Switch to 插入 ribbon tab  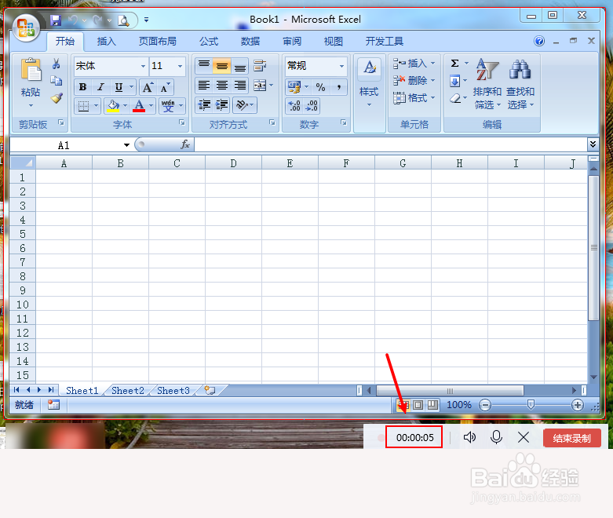[106, 42]
